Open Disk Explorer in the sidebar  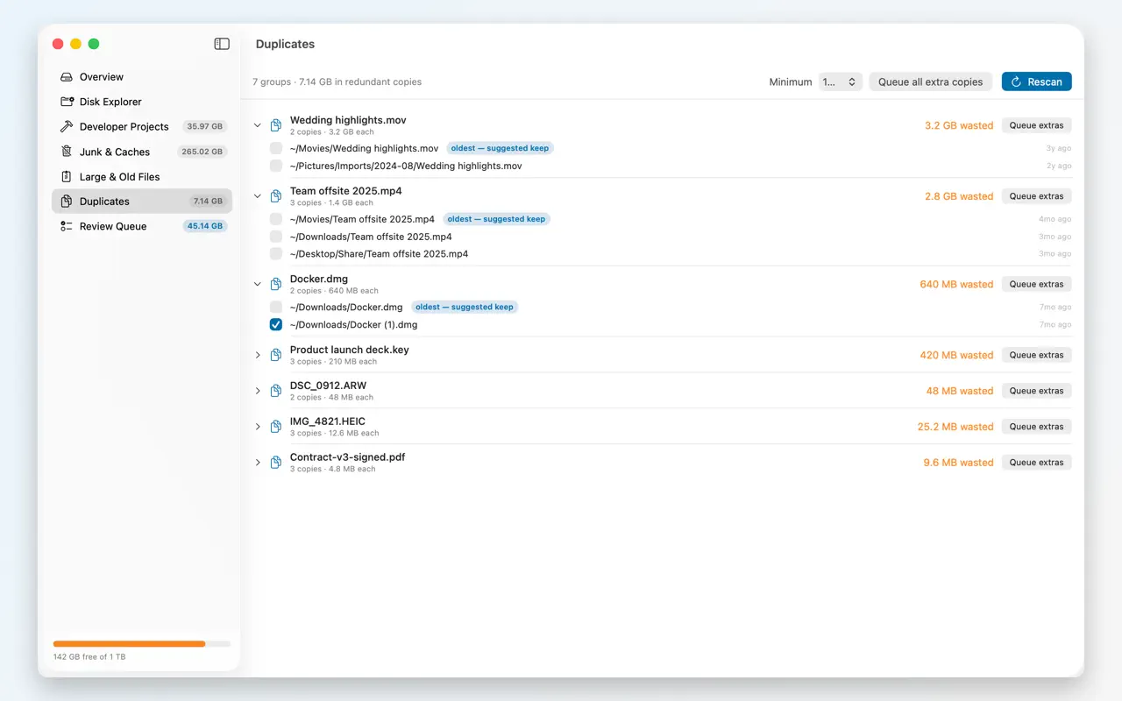click(142, 102)
